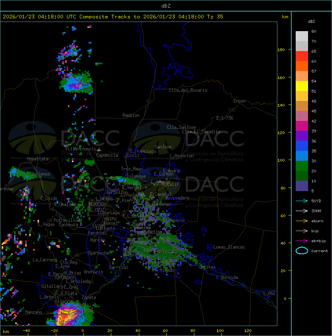This screenshot has width=332, height=336.
Task: Click the '30HM' legend label
Action: [316, 211]
